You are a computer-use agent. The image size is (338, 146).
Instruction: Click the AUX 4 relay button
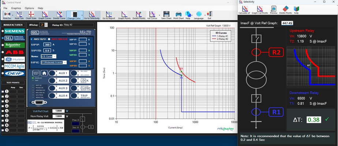pos(59,96)
